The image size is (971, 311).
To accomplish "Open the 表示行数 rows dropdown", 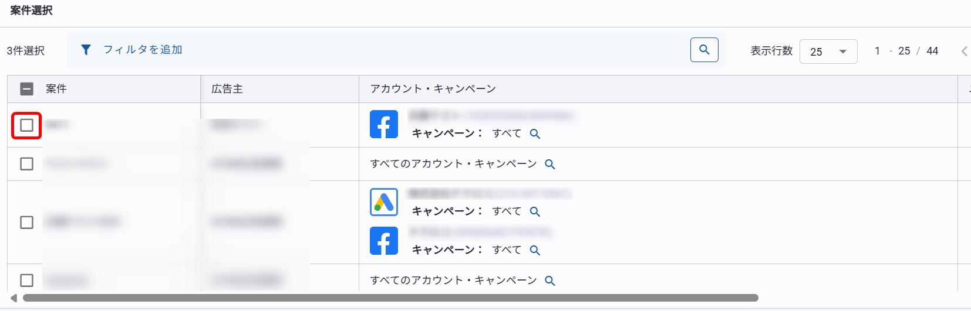I will 828,52.
